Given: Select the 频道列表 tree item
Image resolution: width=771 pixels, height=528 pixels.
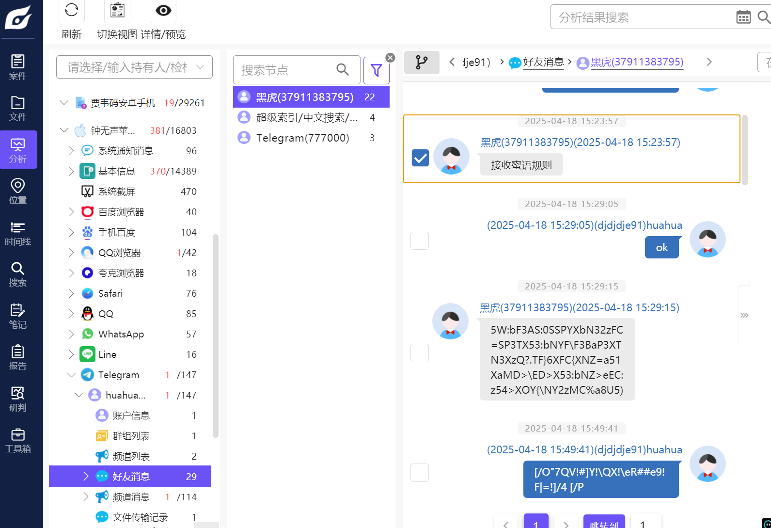Looking at the screenshot, I should (131, 456).
